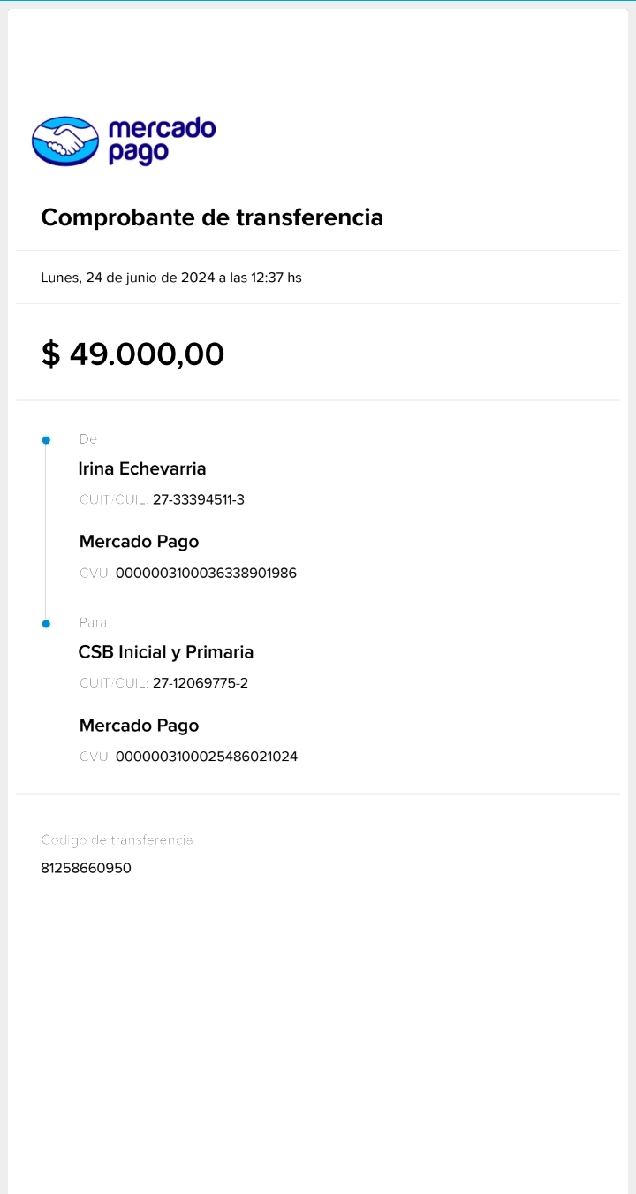Image resolution: width=636 pixels, height=1194 pixels.
Task: Select the Comprobante de transferencia heading
Action: point(212,217)
